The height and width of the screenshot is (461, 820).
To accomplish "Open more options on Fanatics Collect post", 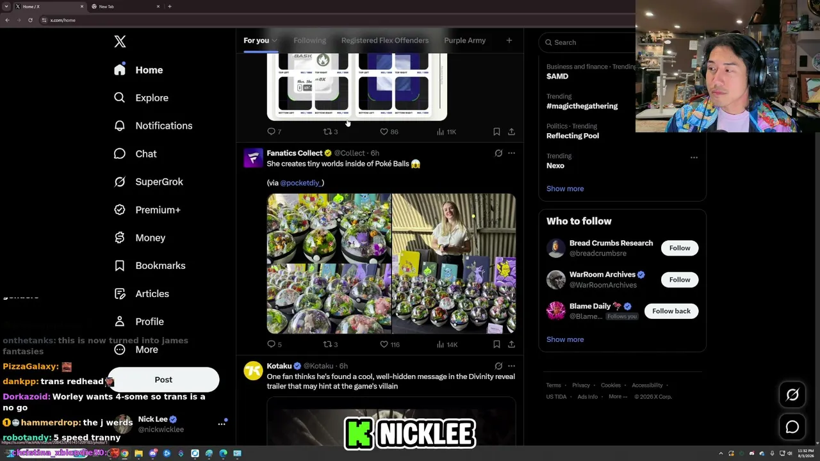I will (x=511, y=153).
